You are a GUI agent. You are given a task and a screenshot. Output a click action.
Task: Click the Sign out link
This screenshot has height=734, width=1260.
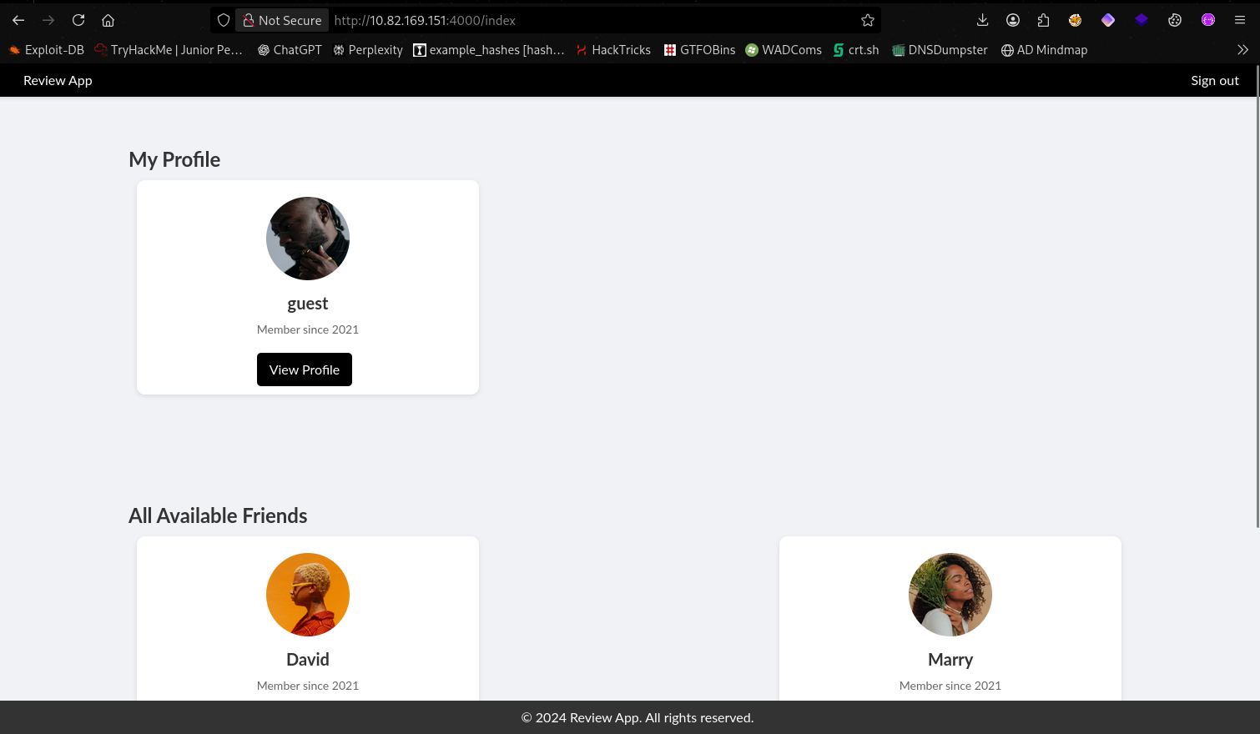(x=1214, y=81)
